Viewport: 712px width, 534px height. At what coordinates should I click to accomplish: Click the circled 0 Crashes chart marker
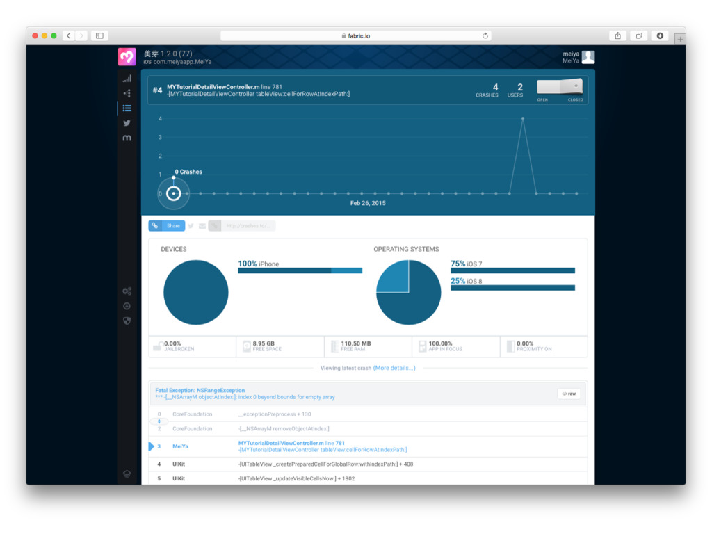tap(173, 193)
